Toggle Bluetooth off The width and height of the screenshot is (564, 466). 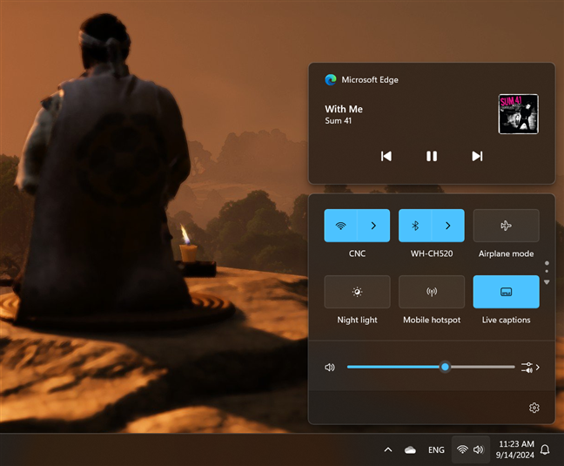[x=415, y=226]
